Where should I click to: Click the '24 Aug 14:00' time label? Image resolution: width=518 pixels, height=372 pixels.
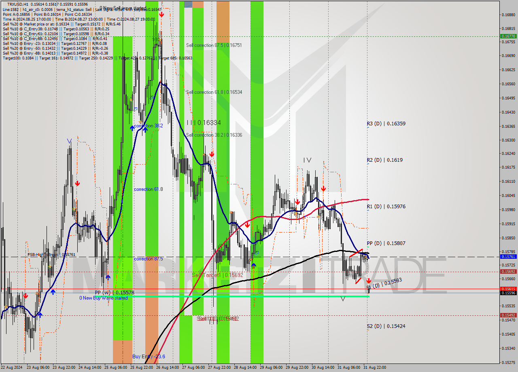[x=90, y=368]
